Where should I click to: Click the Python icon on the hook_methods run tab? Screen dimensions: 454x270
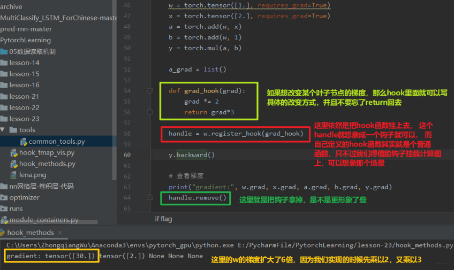click(2, 233)
